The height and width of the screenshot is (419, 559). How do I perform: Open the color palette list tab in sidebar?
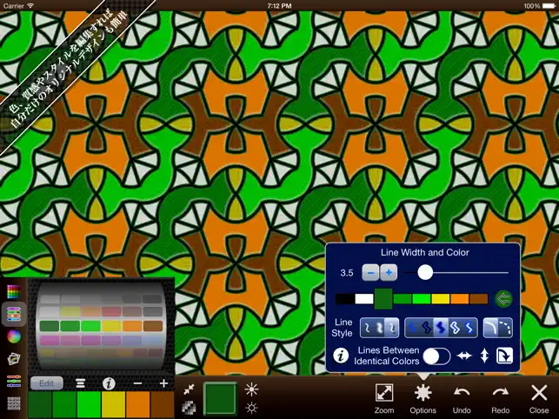click(x=14, y=314)
